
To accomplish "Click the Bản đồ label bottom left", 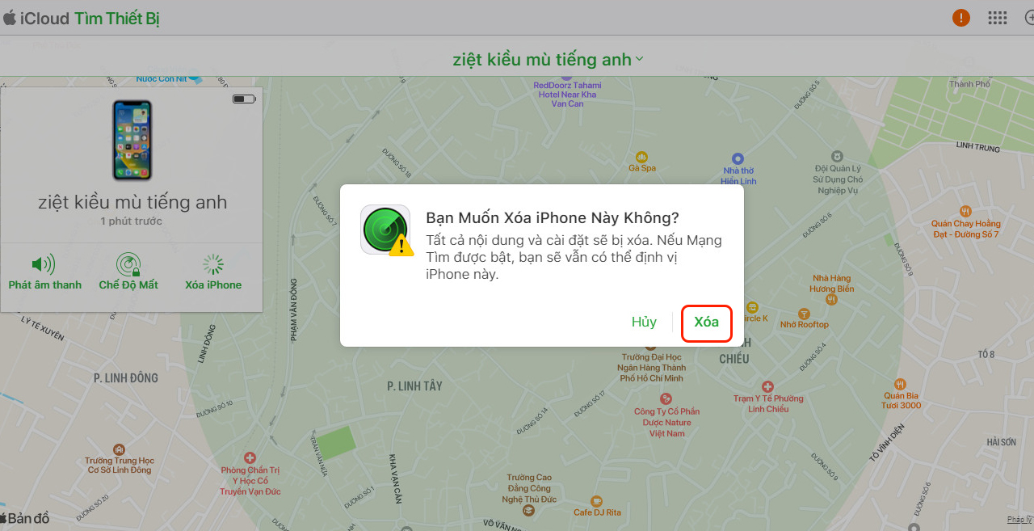I will click(26, 517).
